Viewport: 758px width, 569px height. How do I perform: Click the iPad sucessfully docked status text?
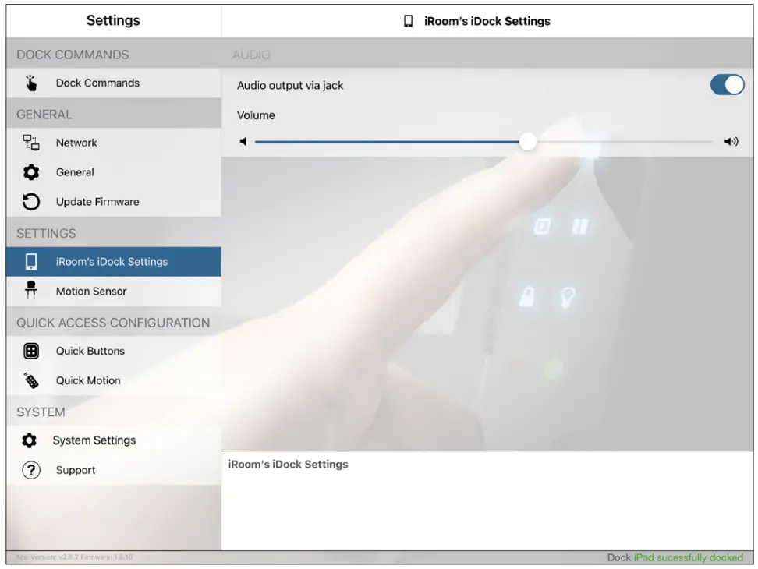click(x=689, y=557)
